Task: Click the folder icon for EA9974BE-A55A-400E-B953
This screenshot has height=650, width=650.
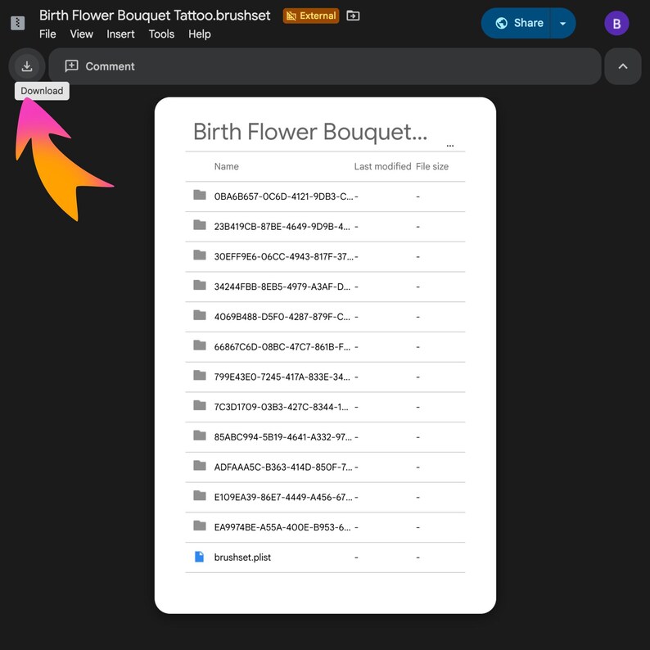Action: pyautogui.click(x=200, y=526)
